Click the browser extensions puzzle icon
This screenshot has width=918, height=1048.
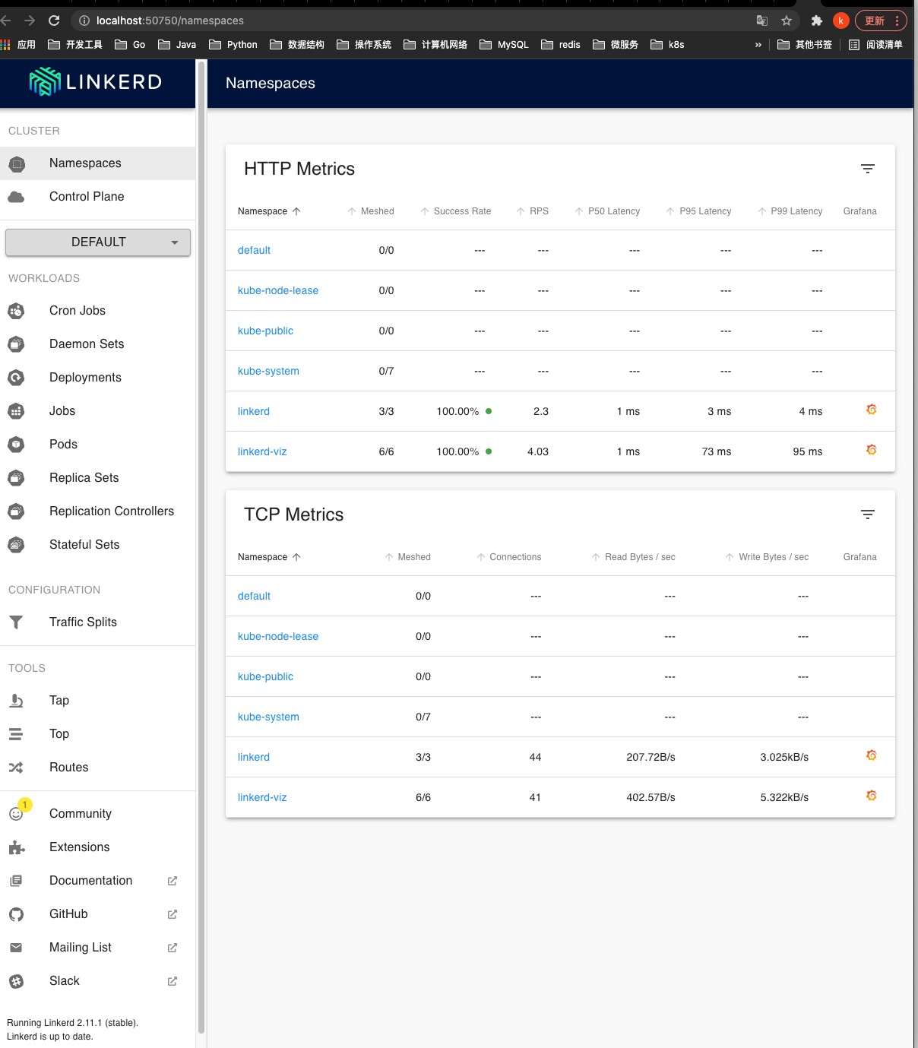(817, 21)
